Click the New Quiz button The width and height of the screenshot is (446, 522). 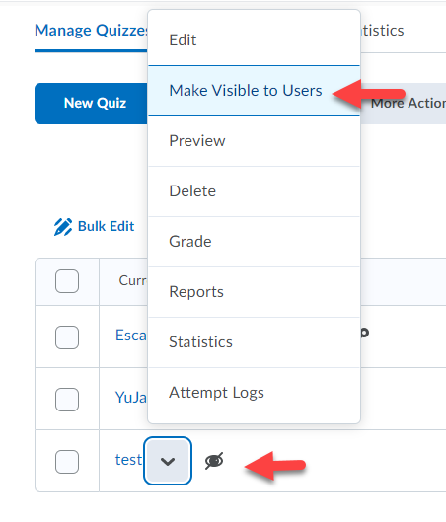[x=91, y=104]
